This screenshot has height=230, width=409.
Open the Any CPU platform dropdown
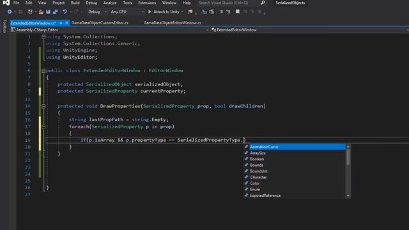127,11
